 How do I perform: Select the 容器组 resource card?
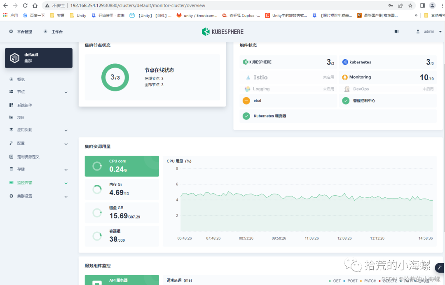pos(122,236)
